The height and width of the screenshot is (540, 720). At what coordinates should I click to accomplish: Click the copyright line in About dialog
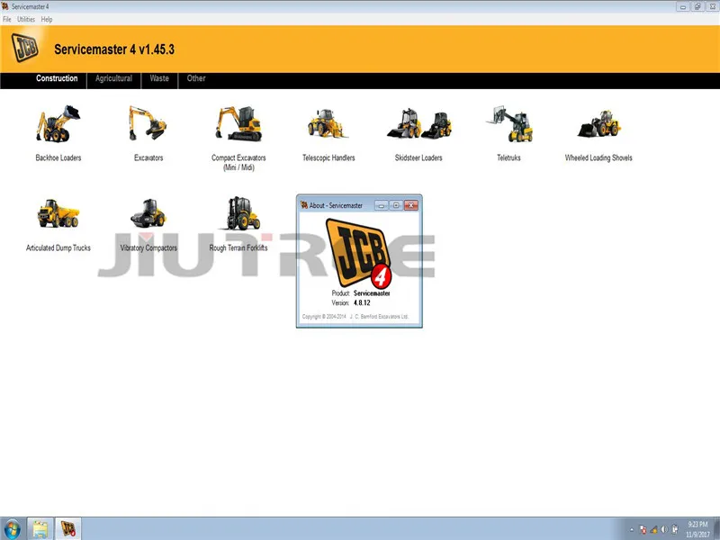[355, 317]
